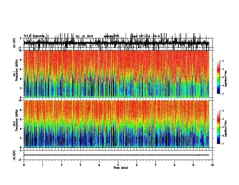
Task: Click the "-3" value on ch.2 colorbar
Action: [223, 111]
